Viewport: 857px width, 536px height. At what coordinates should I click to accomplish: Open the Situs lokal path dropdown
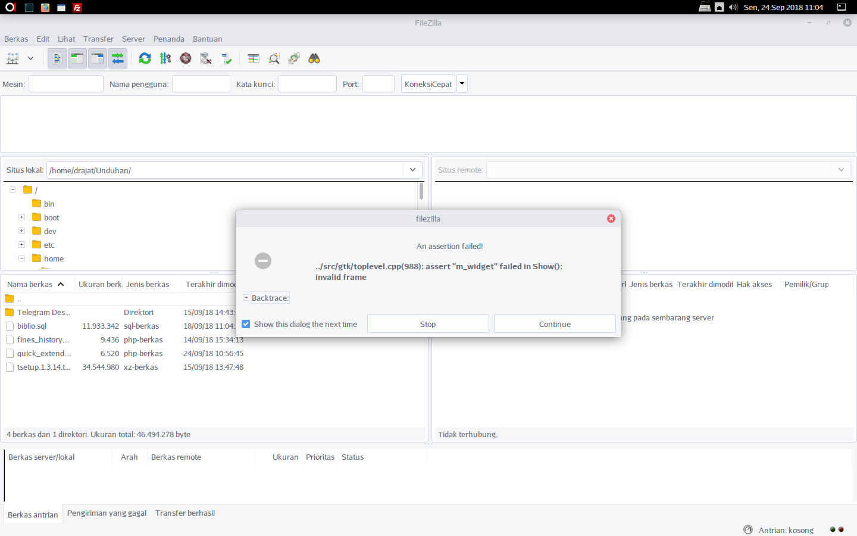pos(412,170)
